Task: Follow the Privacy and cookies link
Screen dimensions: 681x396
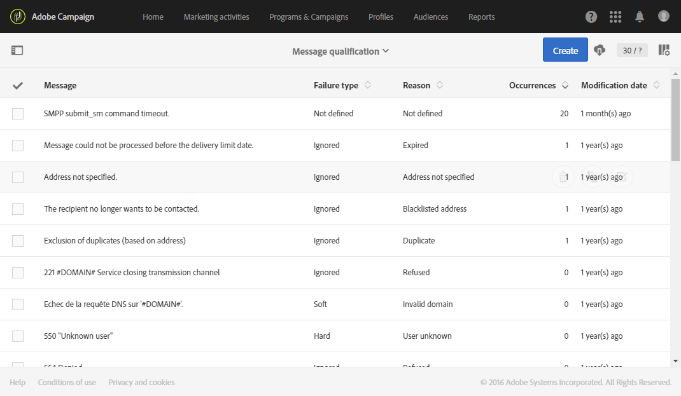Action: 141,382
